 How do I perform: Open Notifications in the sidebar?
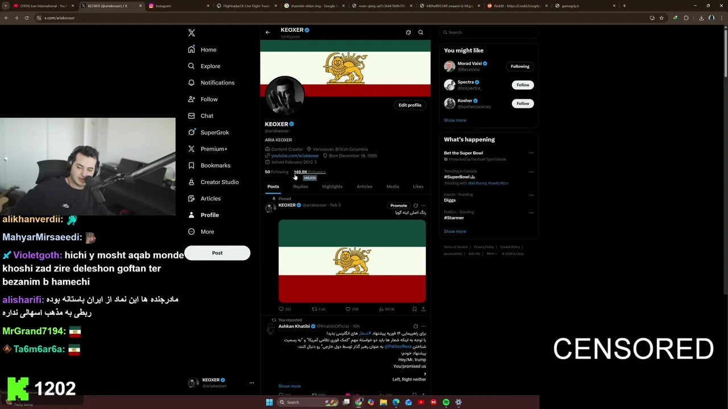[x=211, y=82]
